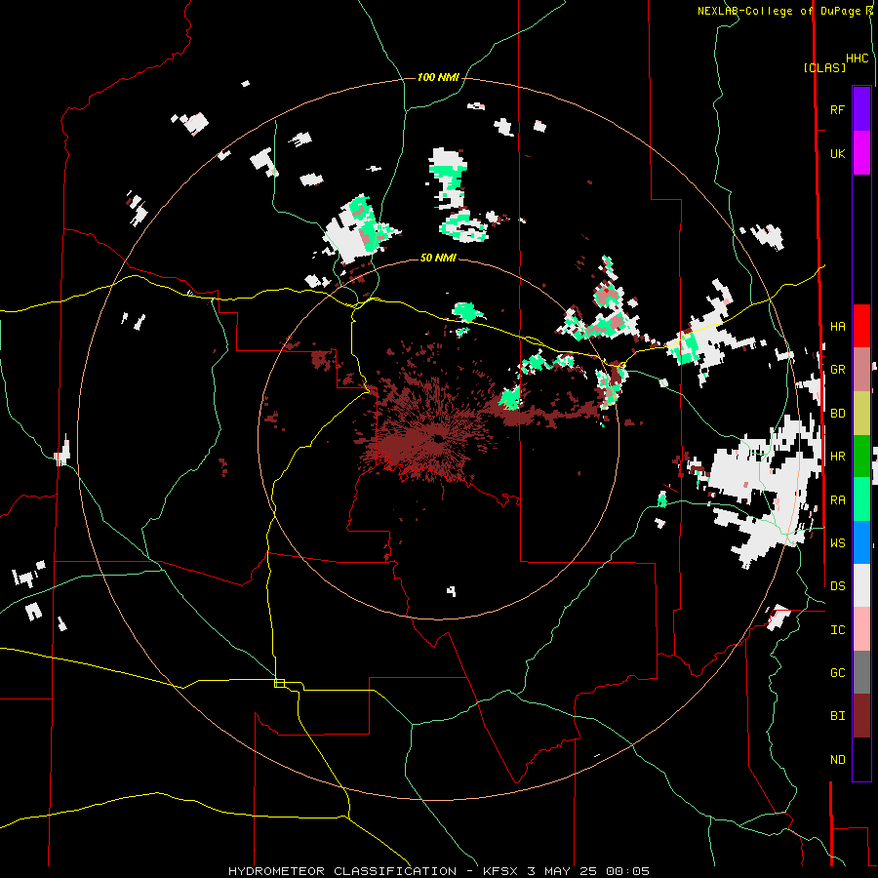Click the "WS" legend label

pos(837,542)
